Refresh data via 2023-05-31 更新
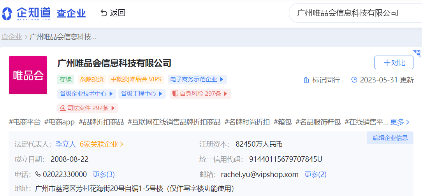Screen dimensions: 422x196 [x=382, y=80]
